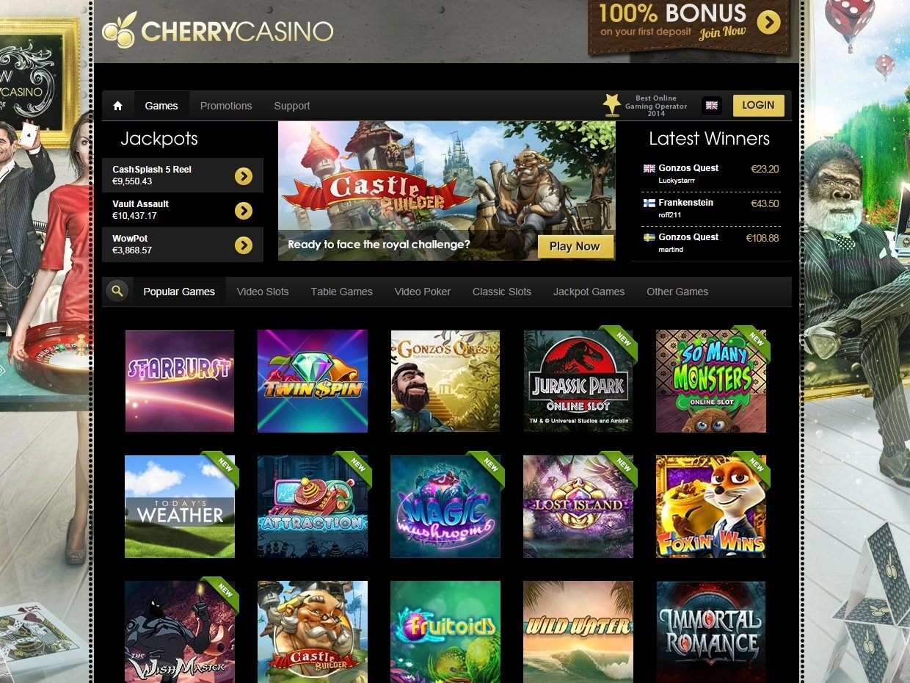Click the yellow arrow on the 100% Bonus banner
Viewport: 910px width, 683px height.
coord(768,23)
